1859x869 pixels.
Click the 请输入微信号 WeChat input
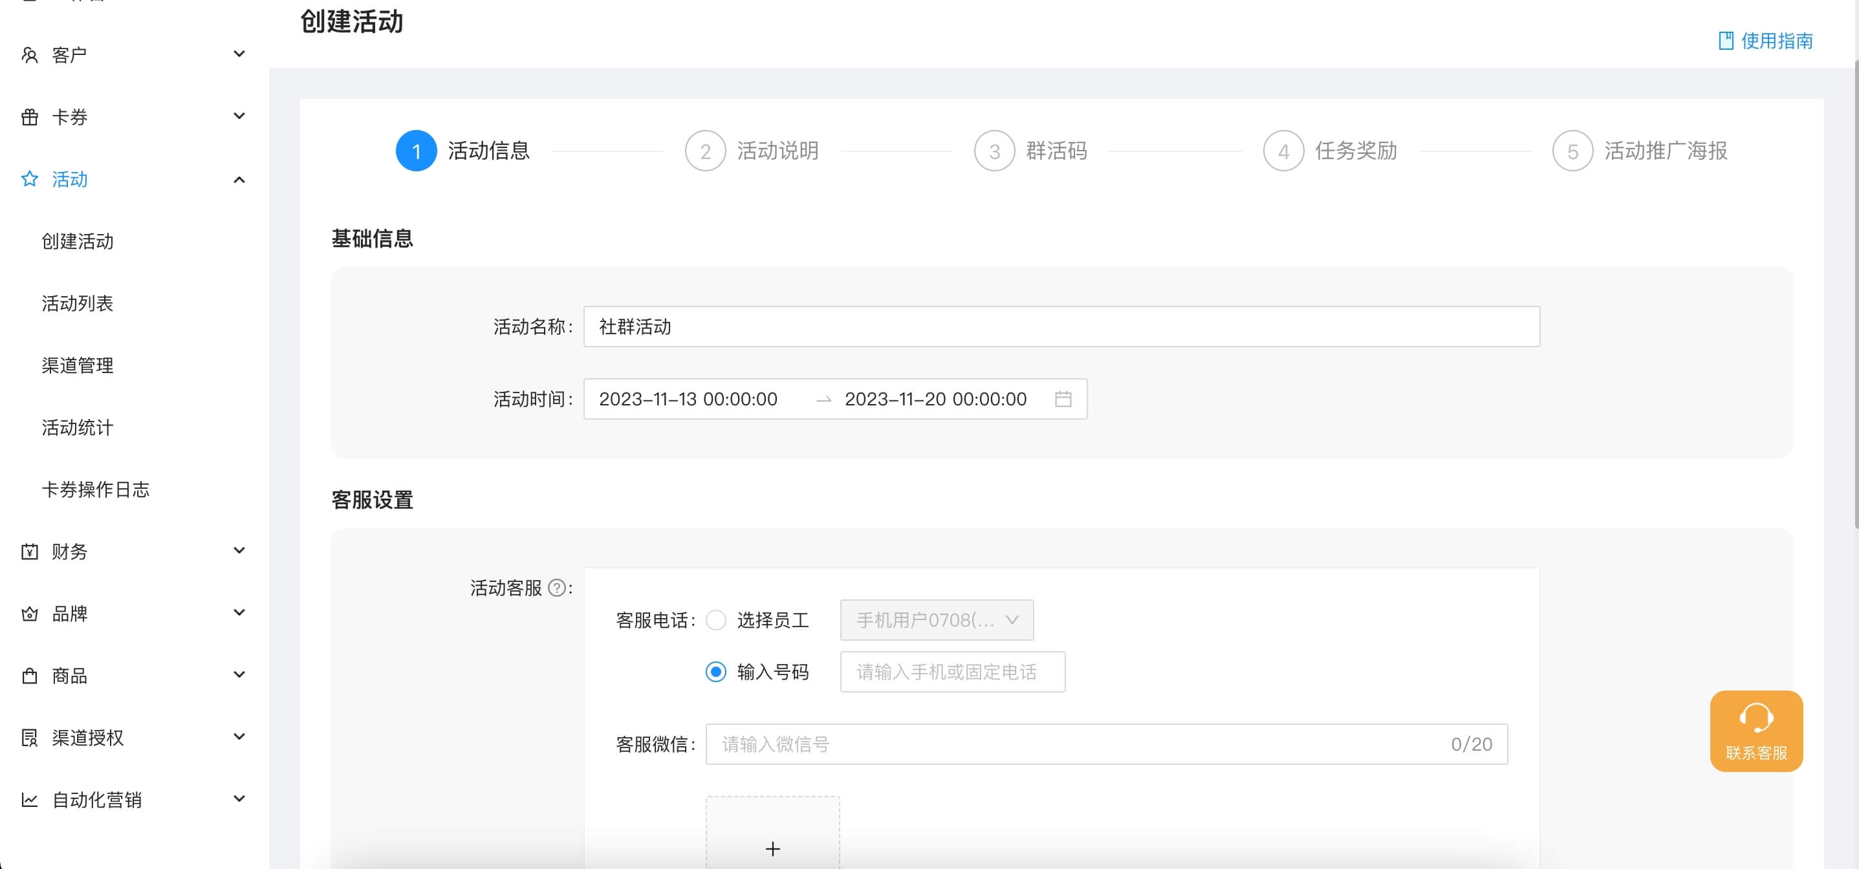1106,744
